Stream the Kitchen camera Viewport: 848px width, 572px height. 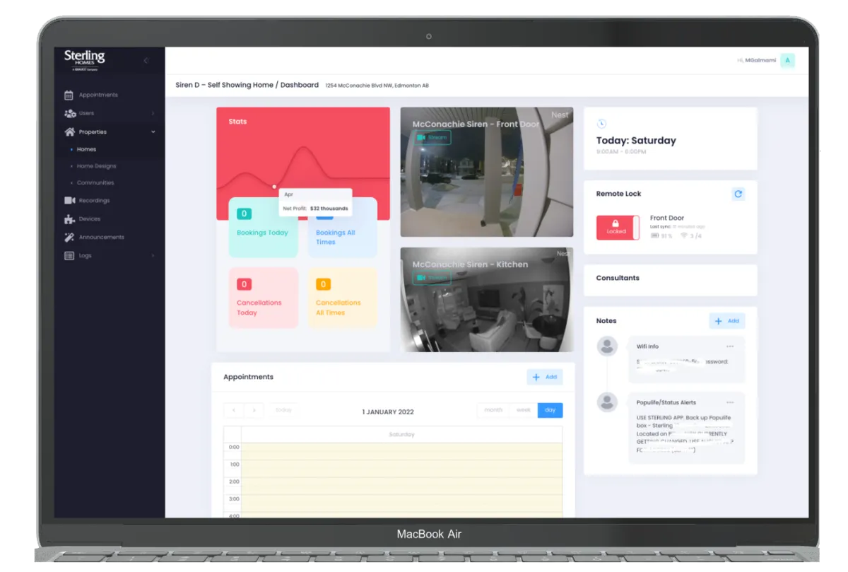[432, 278]
